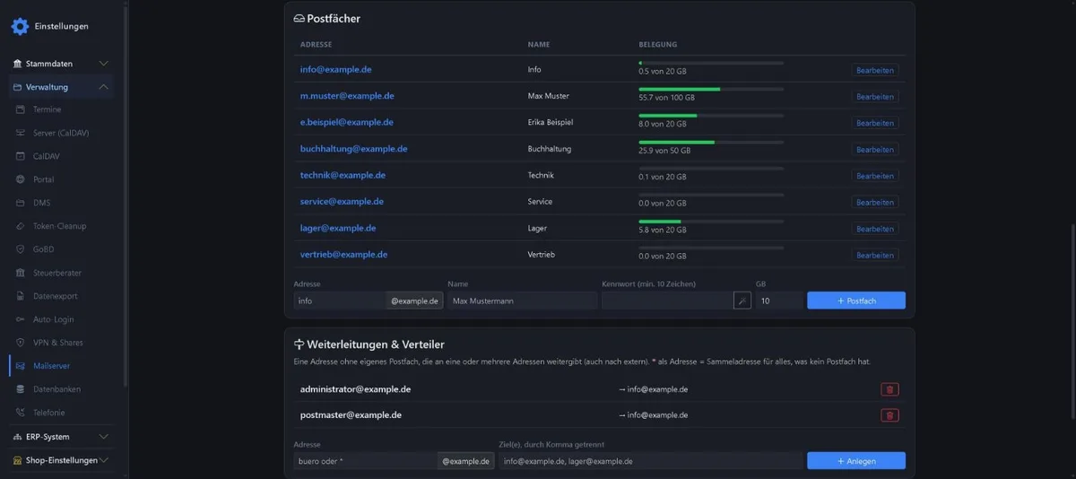Click the Postfächer inbox heading icon
The height and width of the screenshot is (479, 1076).
tap(299, 18)
